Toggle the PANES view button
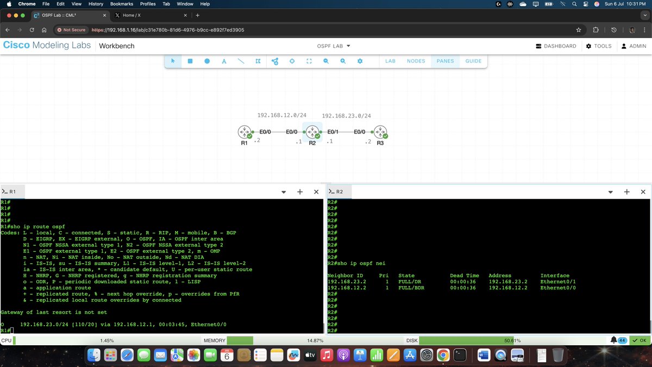The height and width of the screenshot is (367, 652). pyautogui.click(x=445, y=61)
